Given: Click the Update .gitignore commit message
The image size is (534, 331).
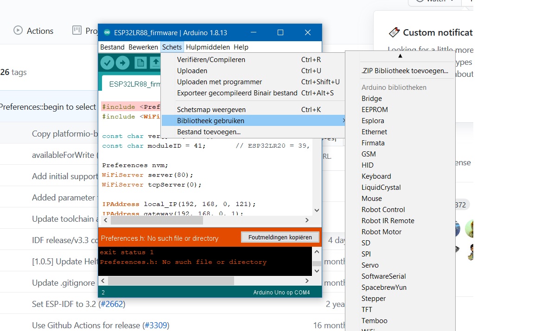Looking at the screenshot, I should (x=64, y=283).
